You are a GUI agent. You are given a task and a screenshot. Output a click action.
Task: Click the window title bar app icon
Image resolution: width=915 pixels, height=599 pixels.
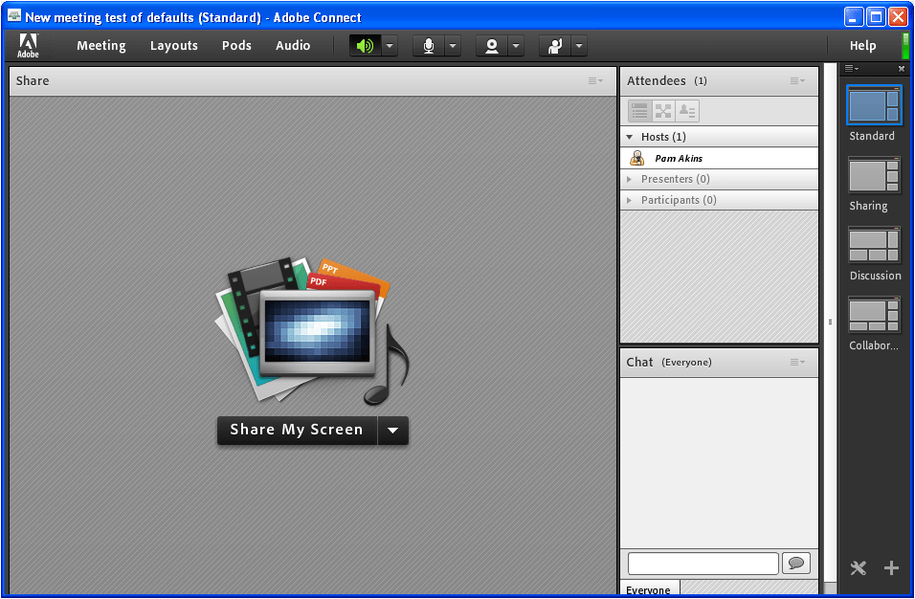point(14,16)
